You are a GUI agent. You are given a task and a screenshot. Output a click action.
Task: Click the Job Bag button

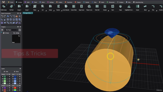(16, 33)
